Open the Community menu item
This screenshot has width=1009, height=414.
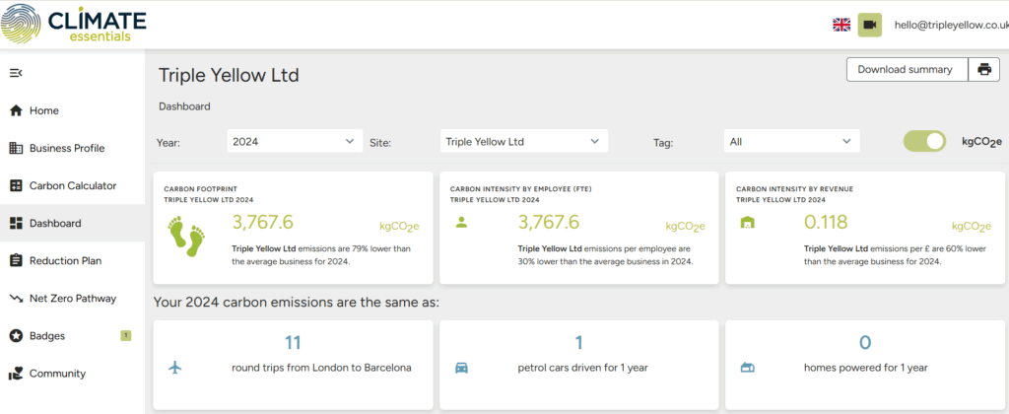[72, 374]
